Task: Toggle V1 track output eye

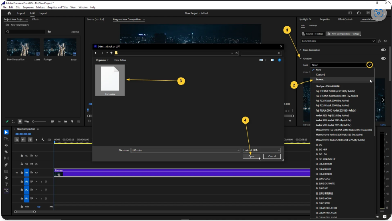Action: tap(36, 172)
